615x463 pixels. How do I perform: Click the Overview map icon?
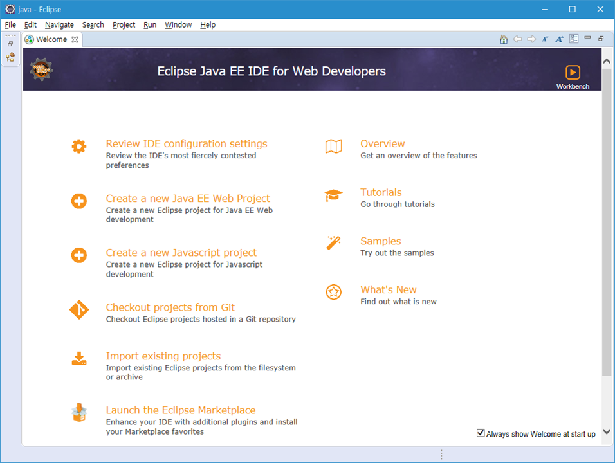(x=334, y=146)
